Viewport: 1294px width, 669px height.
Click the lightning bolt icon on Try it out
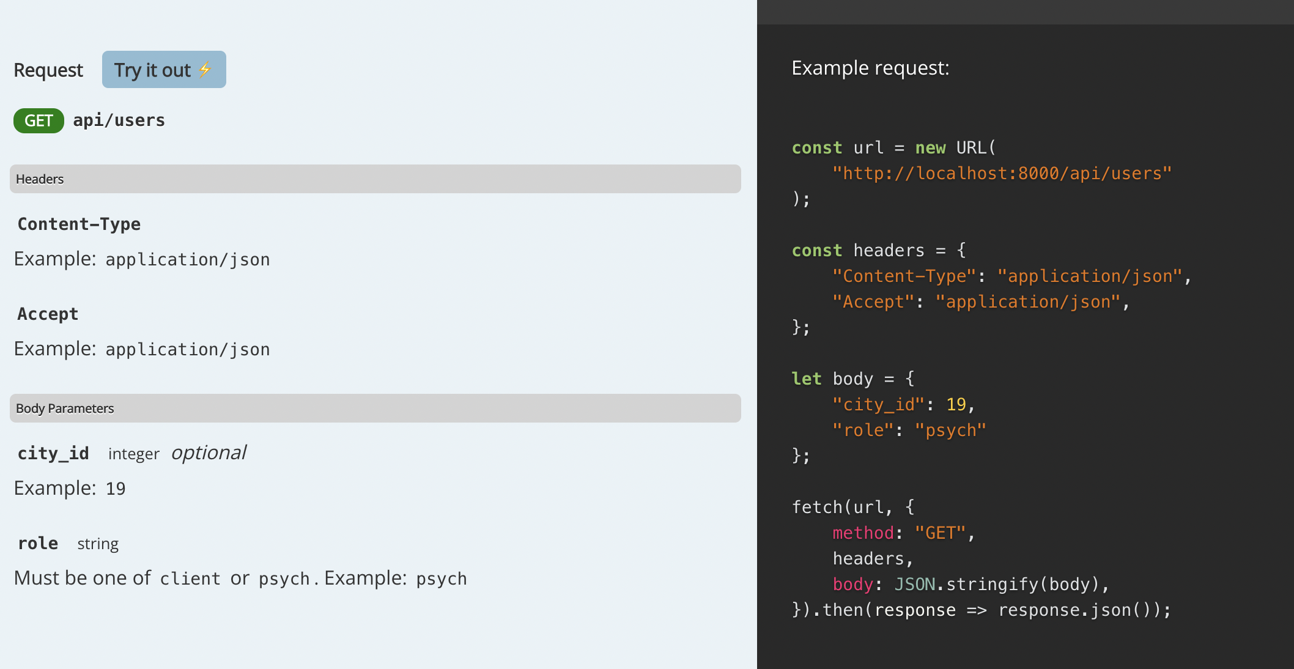pyautogui.click(x=205, y=69)
